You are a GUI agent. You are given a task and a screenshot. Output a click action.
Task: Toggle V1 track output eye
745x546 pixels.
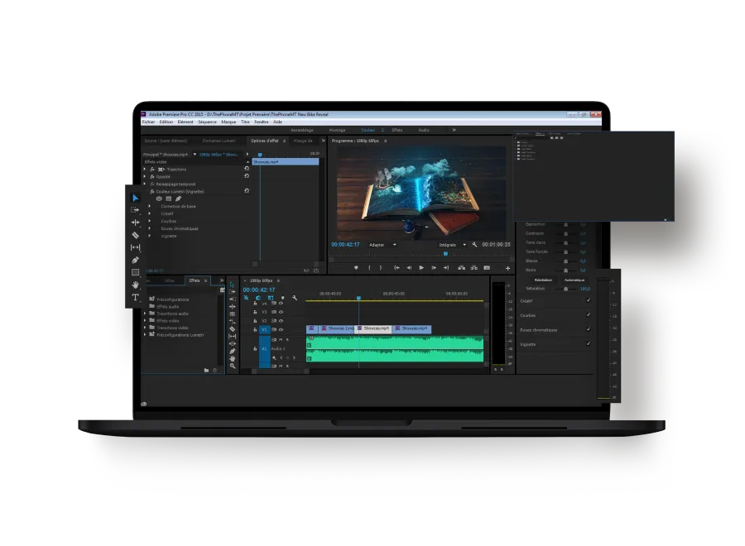281,329
